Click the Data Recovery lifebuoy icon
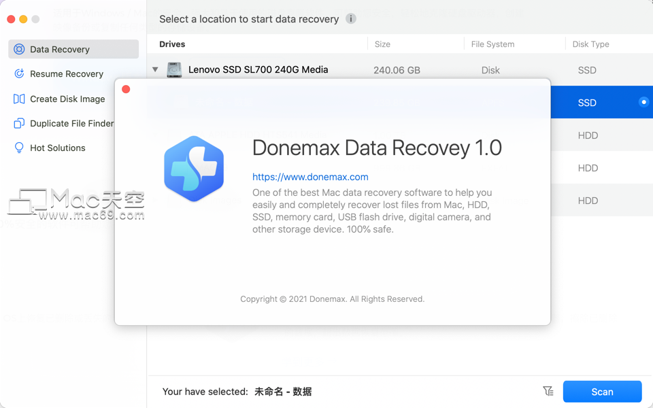 19,49
